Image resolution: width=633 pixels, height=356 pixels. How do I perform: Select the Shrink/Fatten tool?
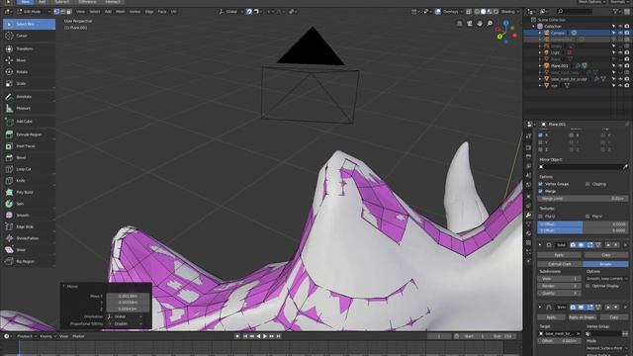(29, 238)
